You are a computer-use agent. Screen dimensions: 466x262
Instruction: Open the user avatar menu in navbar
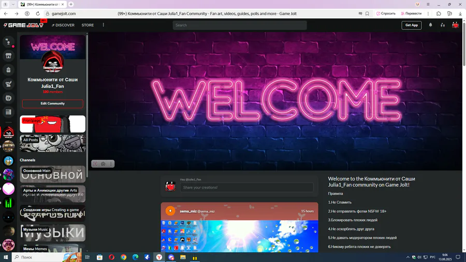tap(455, 25)
